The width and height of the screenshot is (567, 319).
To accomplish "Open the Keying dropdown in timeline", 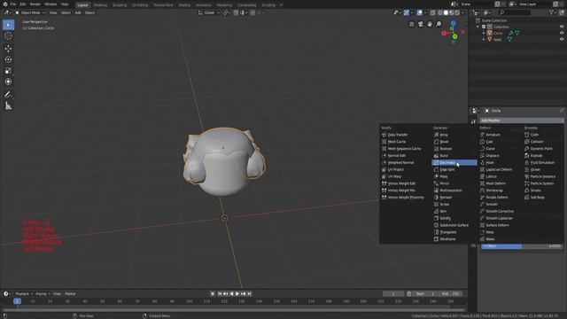I will (x=43, y=293).
